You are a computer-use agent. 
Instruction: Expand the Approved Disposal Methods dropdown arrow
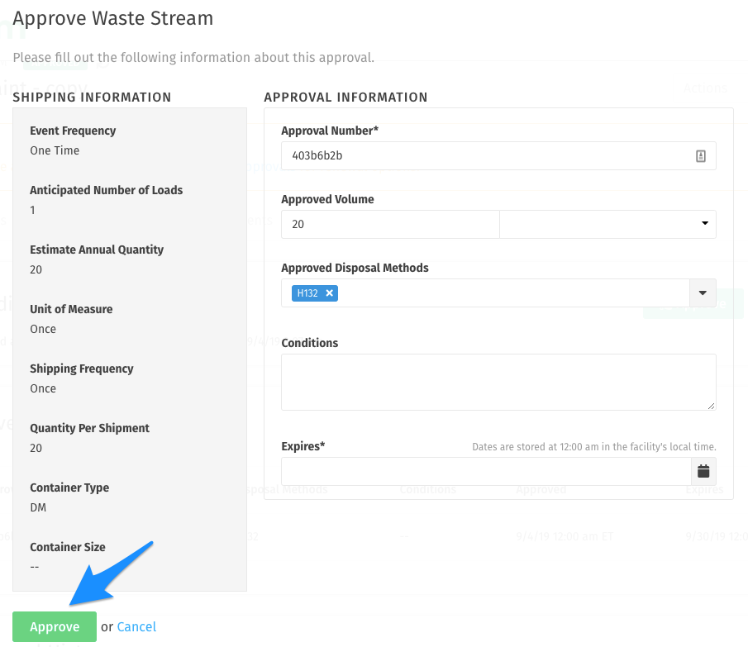click(x=703, y=293)
